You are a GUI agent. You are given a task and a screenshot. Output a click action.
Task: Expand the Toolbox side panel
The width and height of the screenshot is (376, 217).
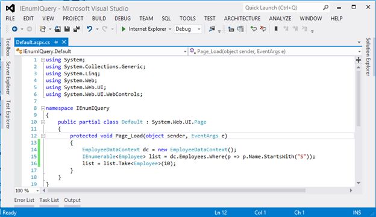coord(8,47)
